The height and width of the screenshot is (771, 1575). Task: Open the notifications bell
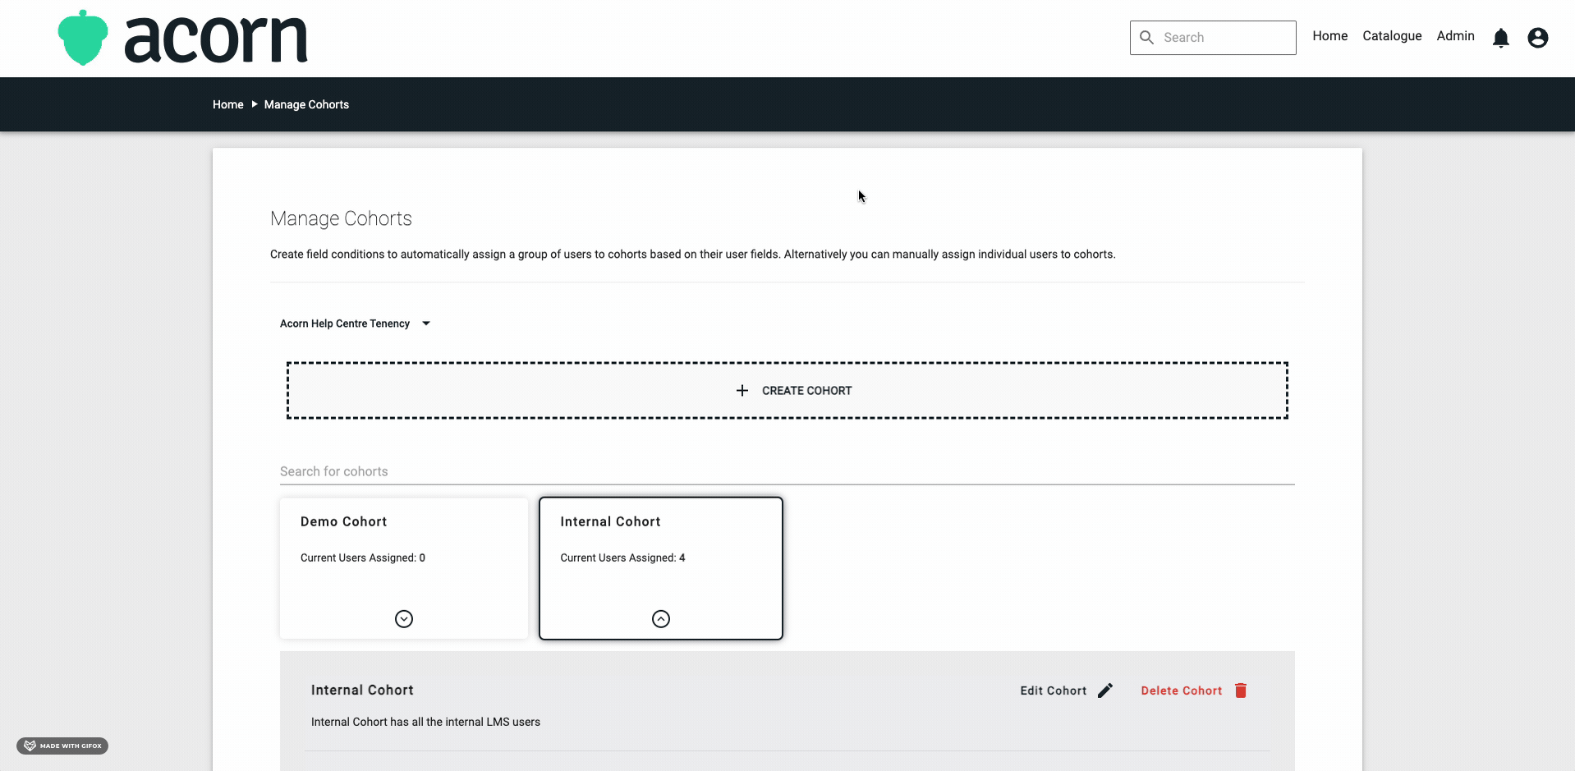[1500, 38]
